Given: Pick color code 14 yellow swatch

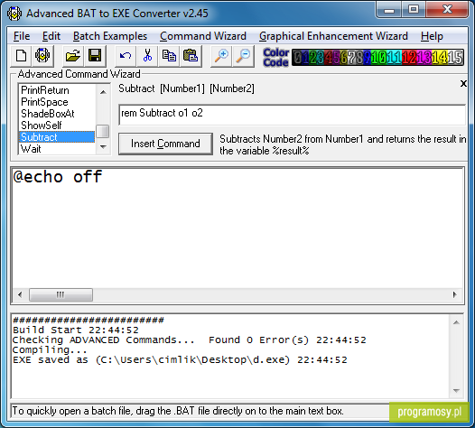Looking at the screenshot, I should (x=440, y=58).
